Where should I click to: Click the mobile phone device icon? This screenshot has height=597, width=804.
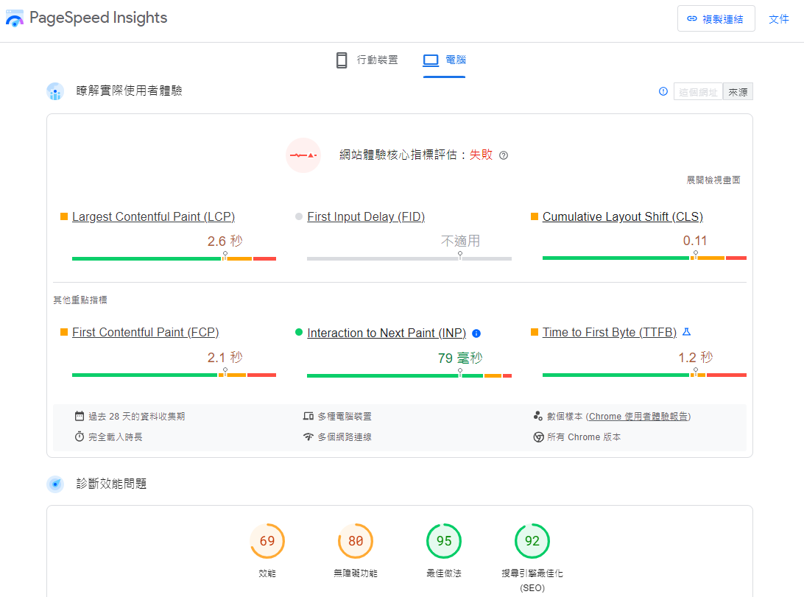point(342,60)
